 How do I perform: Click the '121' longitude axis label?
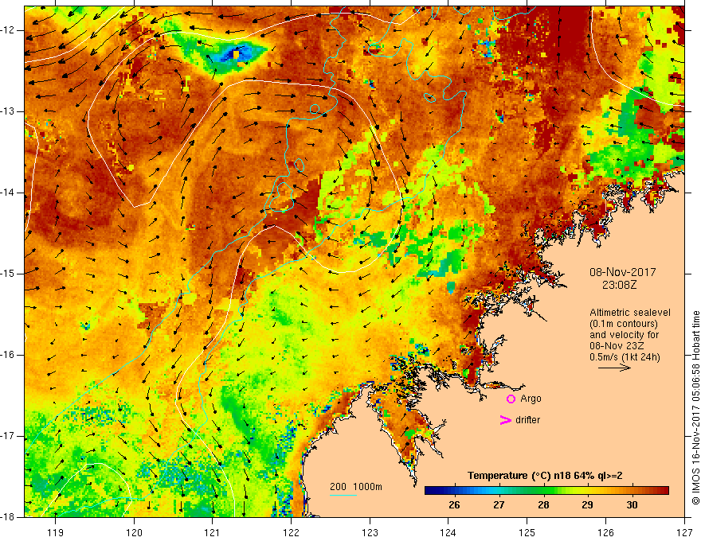(213, 532)
